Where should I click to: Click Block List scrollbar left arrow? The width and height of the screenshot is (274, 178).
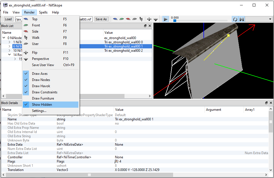tap(3, 96)
